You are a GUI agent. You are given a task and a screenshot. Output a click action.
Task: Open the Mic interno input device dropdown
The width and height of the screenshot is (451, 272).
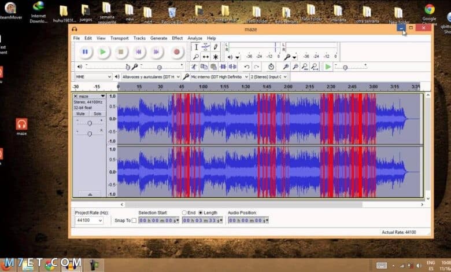(x=220, y=77)
